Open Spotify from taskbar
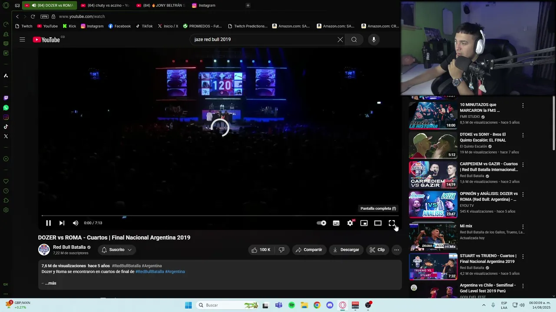This screenshot has height=312, width=556. pos(291,305)
